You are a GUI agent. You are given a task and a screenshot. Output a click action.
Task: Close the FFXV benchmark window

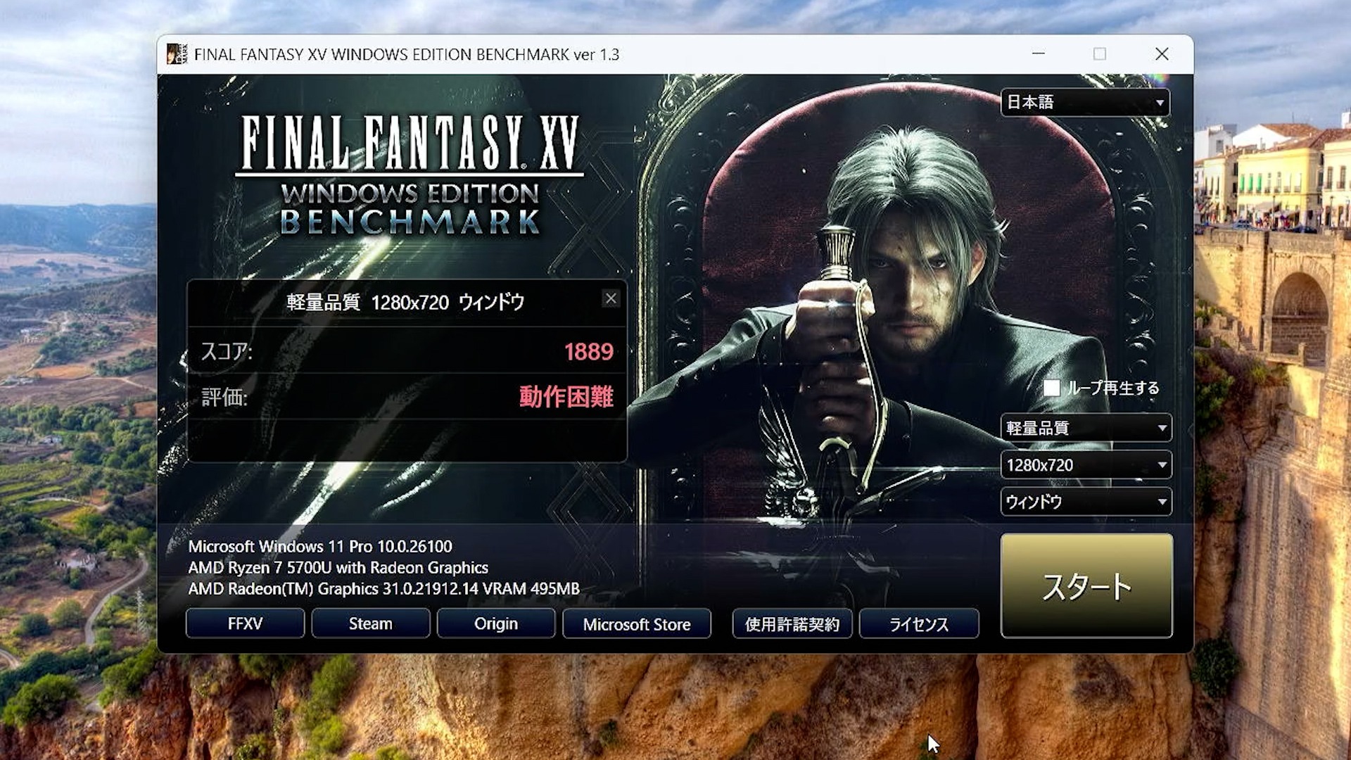(x=1161, y=54)
